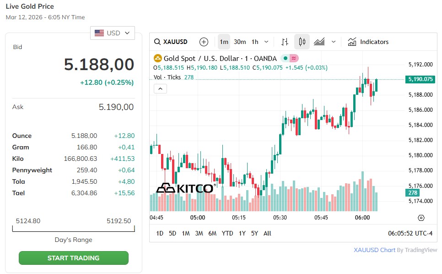Click the compare/add symbol plus icon

tap(204, 42)
